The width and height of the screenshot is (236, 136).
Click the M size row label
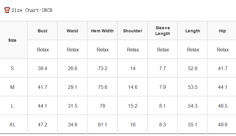click(12, 87)
